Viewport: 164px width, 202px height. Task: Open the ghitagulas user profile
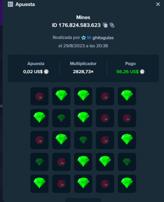103,38
